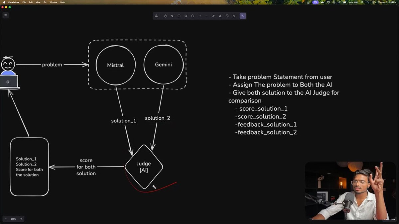The width and height of the screenshot is (399, 224).
Task: Select the Draw pencil tool
Action: (213, 16)
